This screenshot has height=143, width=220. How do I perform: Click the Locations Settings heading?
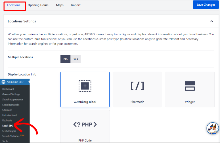click(x=22, y=21)
